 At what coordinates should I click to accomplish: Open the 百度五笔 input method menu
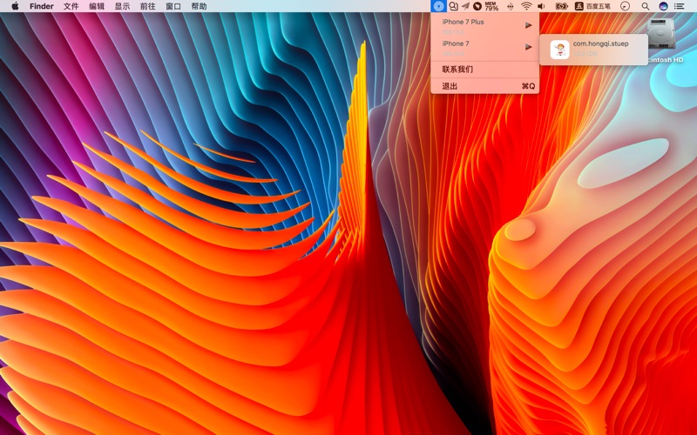pos(592,6)
